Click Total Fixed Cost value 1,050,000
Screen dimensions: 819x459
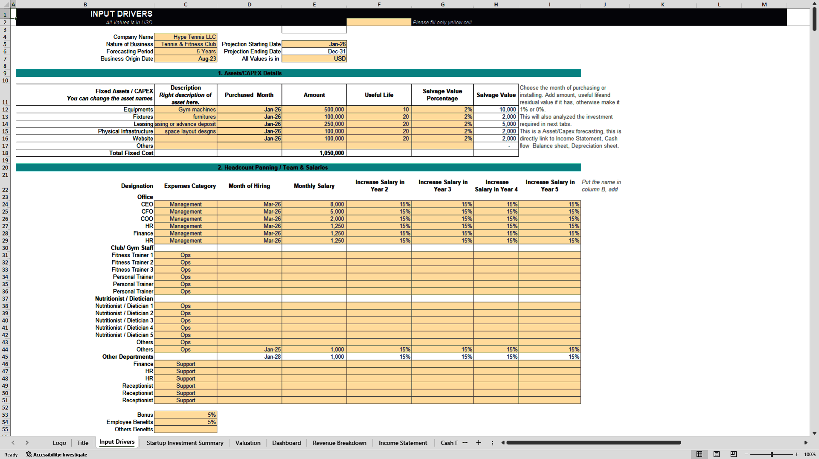pos(314,153)
